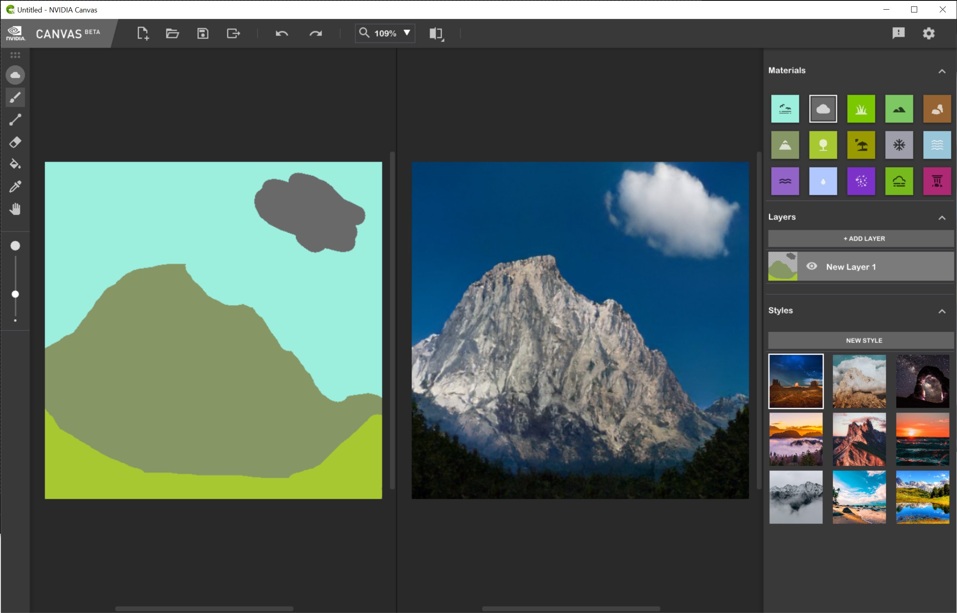Apply the red sunset ocean style
957x613 pixels.
tap(922, 439)
